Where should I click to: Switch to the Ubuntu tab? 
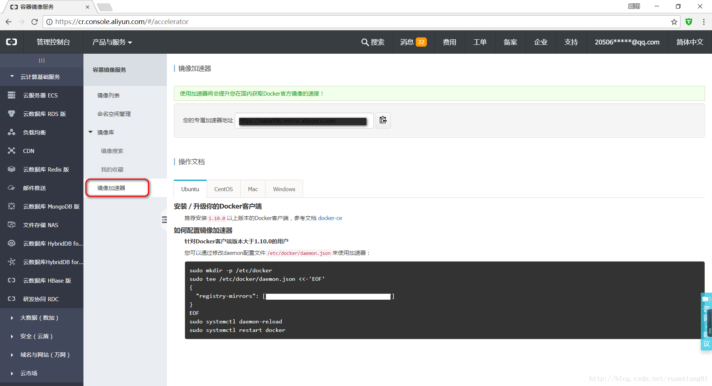[x=190, y=189]
